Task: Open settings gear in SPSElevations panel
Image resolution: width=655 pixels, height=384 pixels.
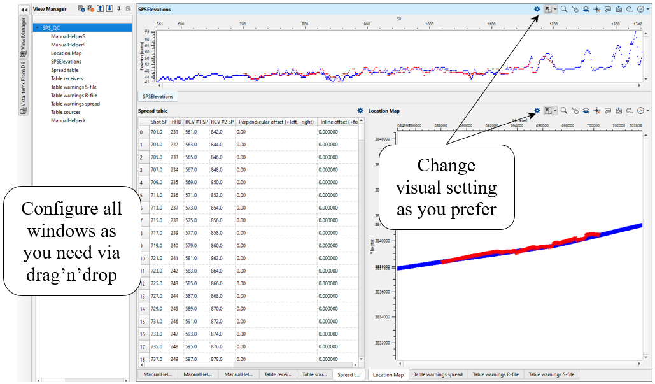Action: (537, 10)
